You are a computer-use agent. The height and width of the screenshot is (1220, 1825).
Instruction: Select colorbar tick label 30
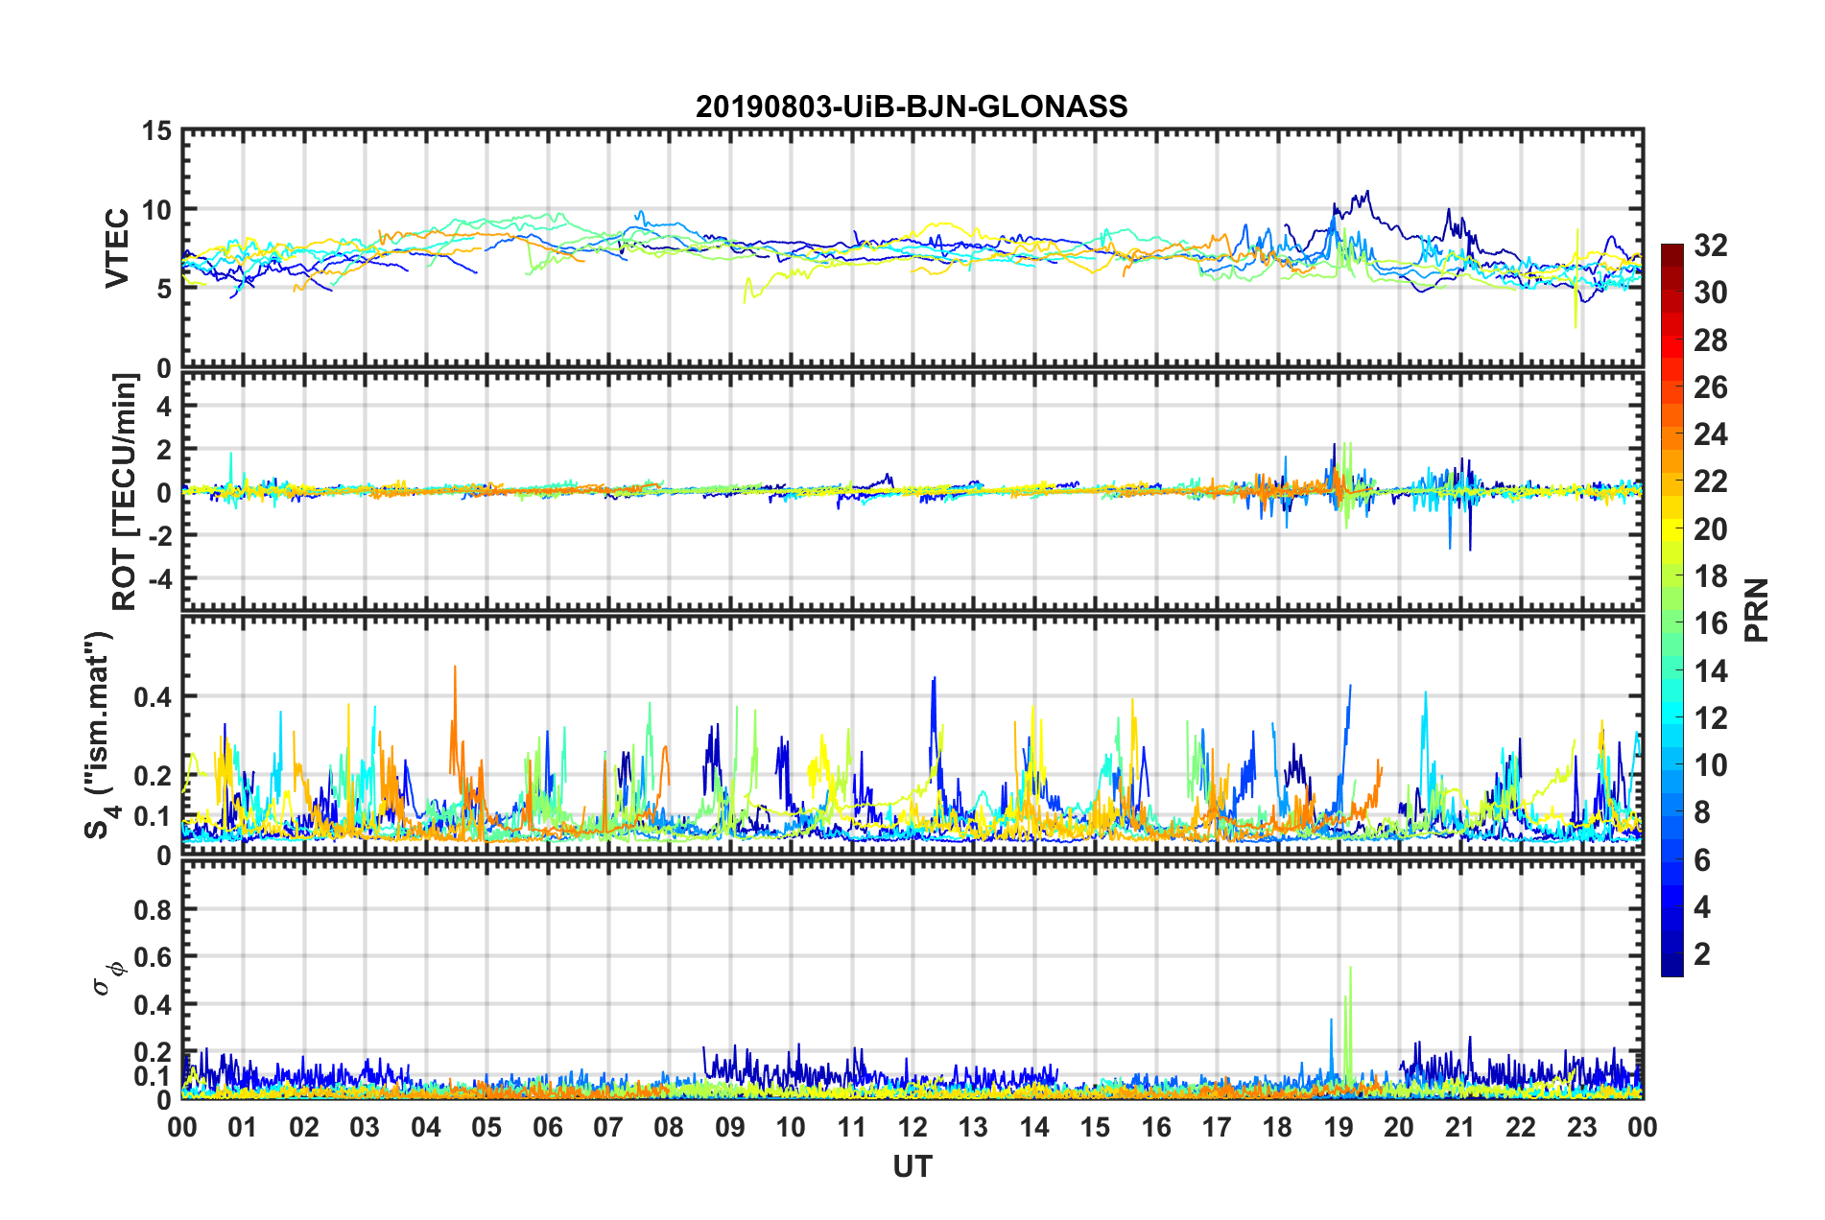[x=1711, y=293]
